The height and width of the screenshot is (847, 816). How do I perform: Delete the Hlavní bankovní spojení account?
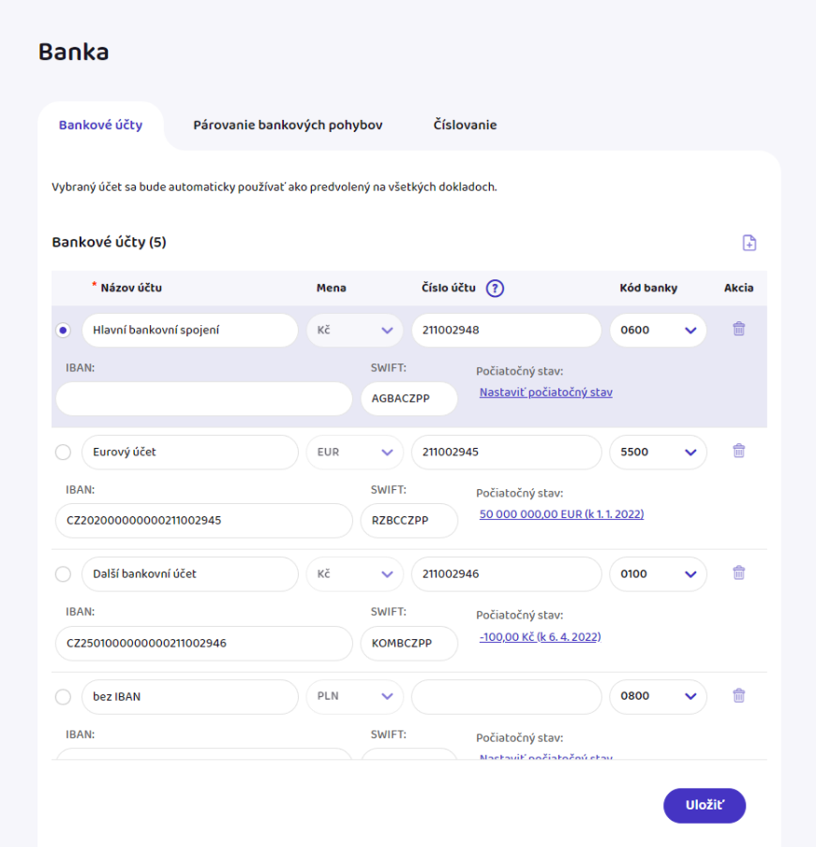[739, 329]
